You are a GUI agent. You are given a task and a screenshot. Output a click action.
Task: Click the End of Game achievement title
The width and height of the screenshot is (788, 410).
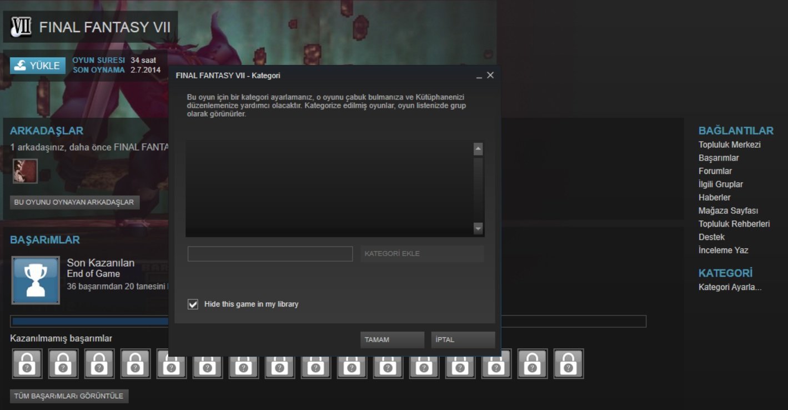click(93, 274)
